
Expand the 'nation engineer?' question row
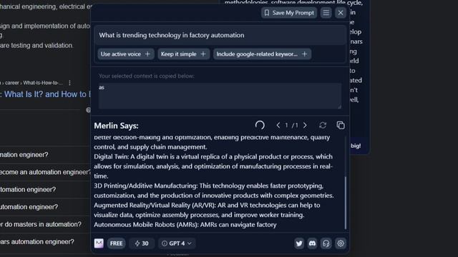tap(45, 155)
